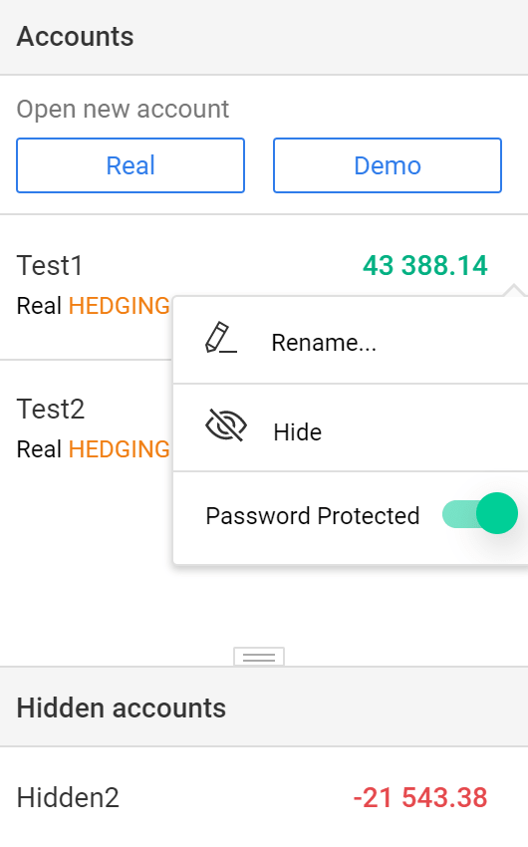
Task: Select the Rename... menu entry
Action: [x=351, y=341]
